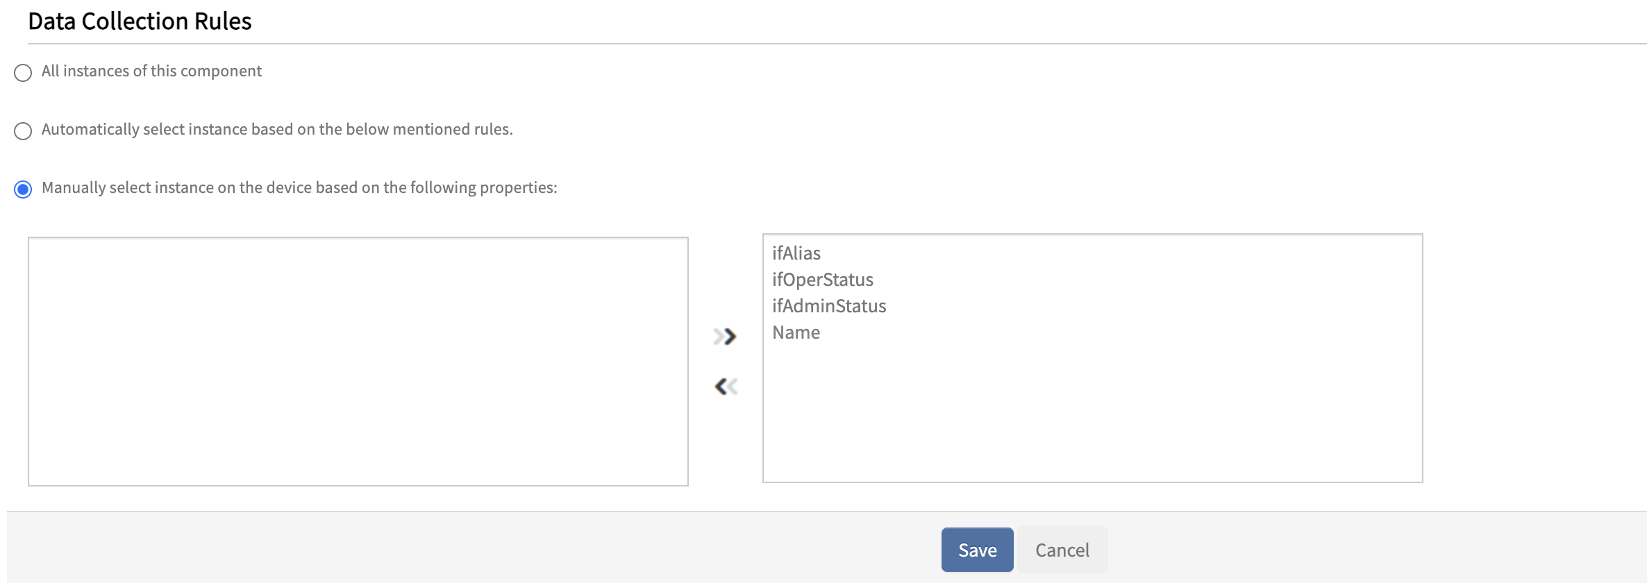Click the 'Data Collection Rules' heading

click(x=140, y=22)
